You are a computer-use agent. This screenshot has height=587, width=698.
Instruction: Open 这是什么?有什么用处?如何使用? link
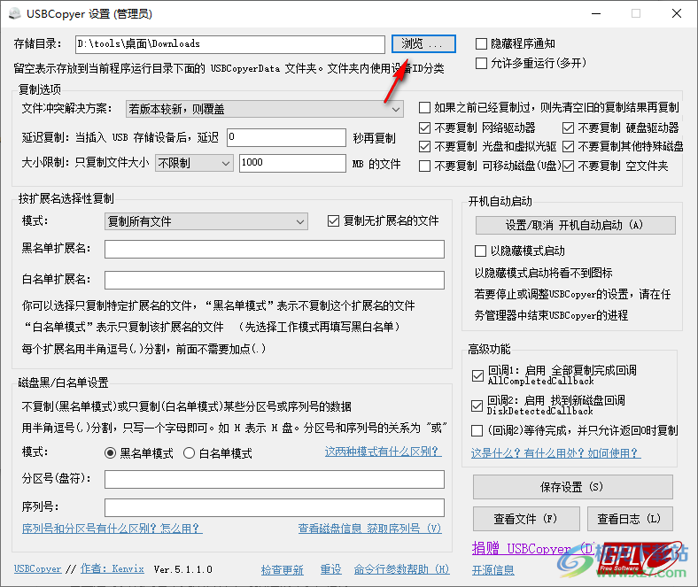[555, 453]
